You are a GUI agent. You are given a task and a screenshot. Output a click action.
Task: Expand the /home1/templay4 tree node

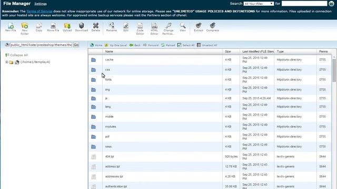[7, 62]
